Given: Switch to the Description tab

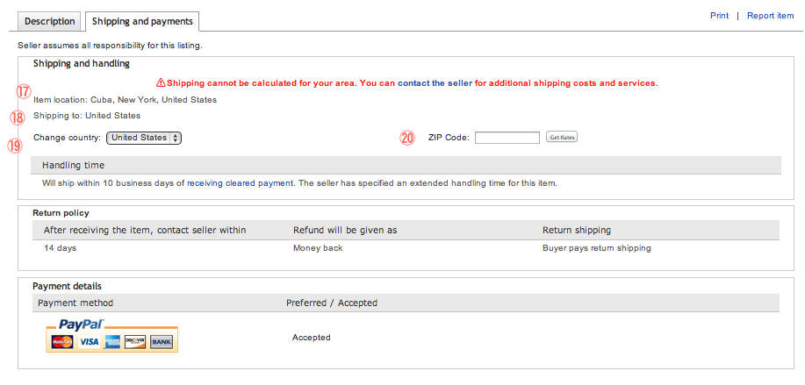Looking at the screenshot, I should [50, 21].
